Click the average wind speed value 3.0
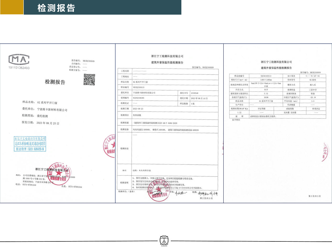Image resolution: width=332 pixels, height=249 pixels. tap(313, 101)
